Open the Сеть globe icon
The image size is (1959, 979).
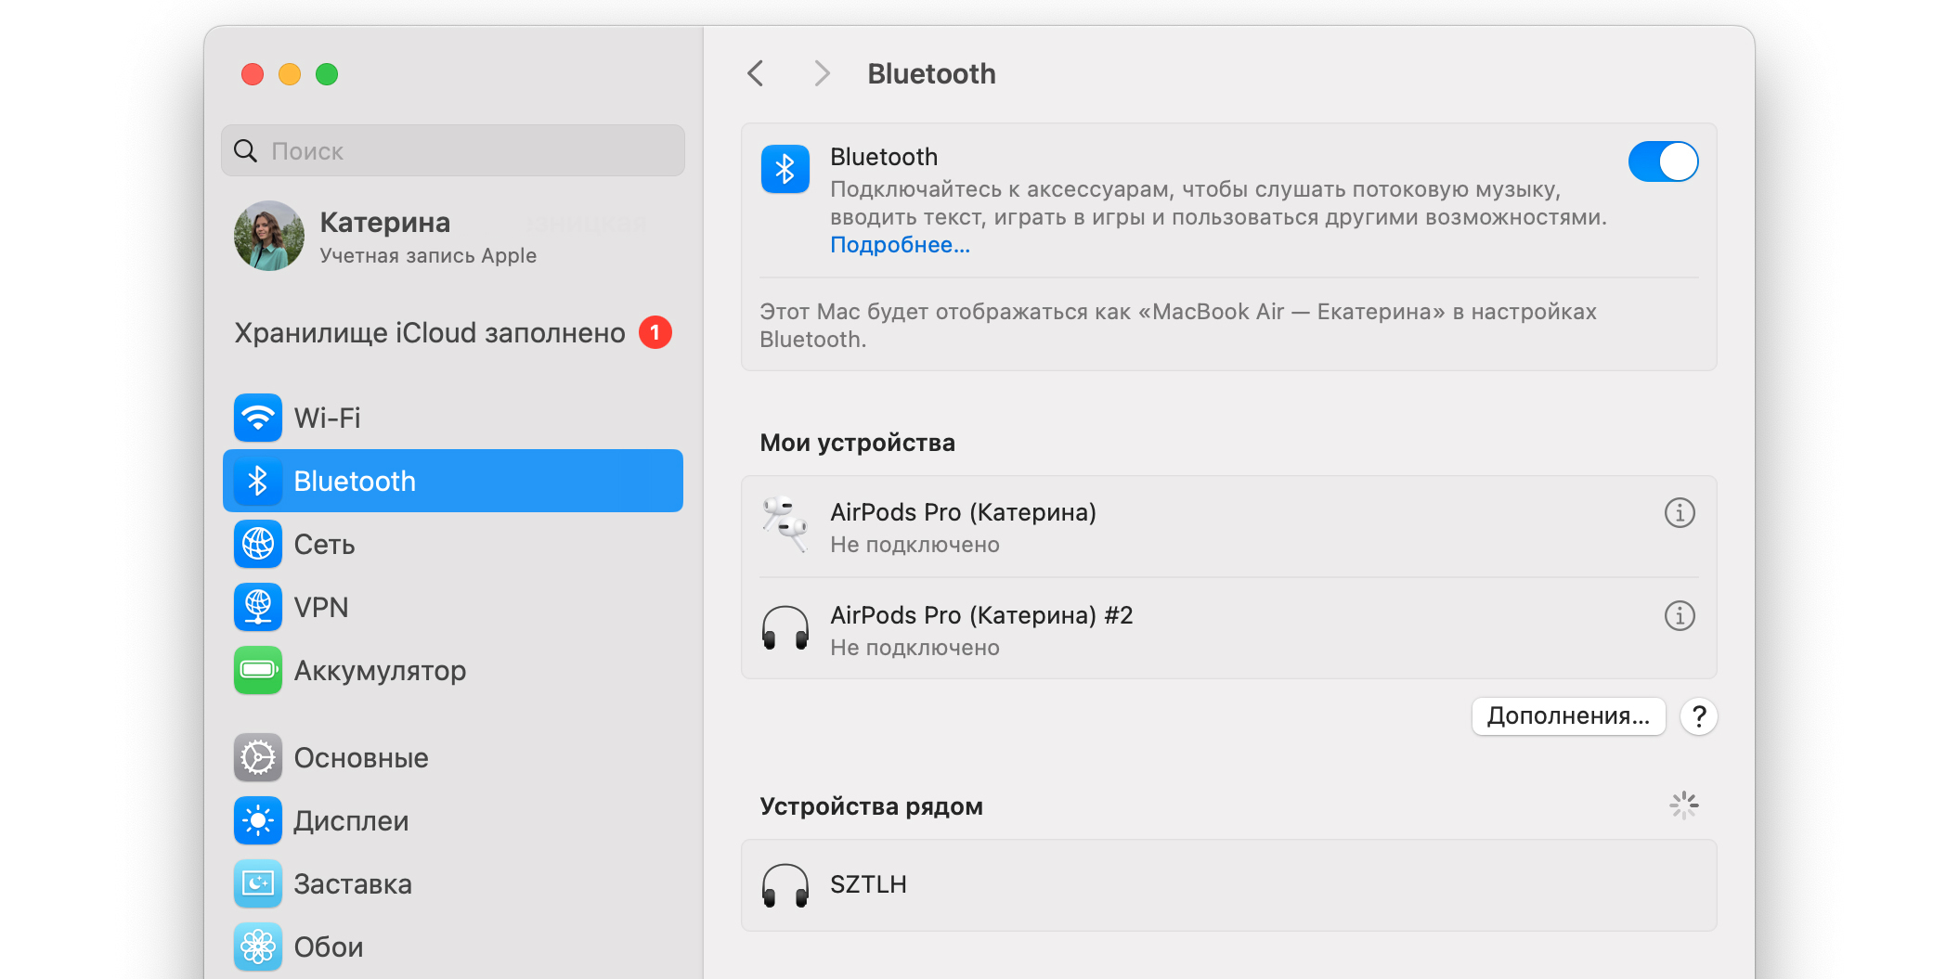click(258, 544)
